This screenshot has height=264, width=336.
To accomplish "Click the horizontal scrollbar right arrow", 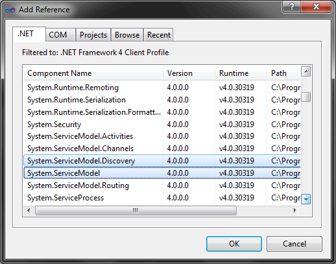I will pyautogui.click(x=295, y=210).
